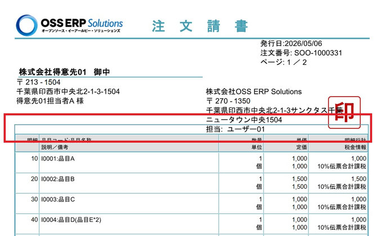Click the page indicator ページ: 1 / 2
Screen dimensions: 377x236
[283, 62]
